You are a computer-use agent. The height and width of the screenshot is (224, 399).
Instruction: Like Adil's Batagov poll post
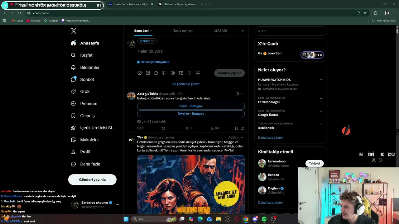coord(188,128)
